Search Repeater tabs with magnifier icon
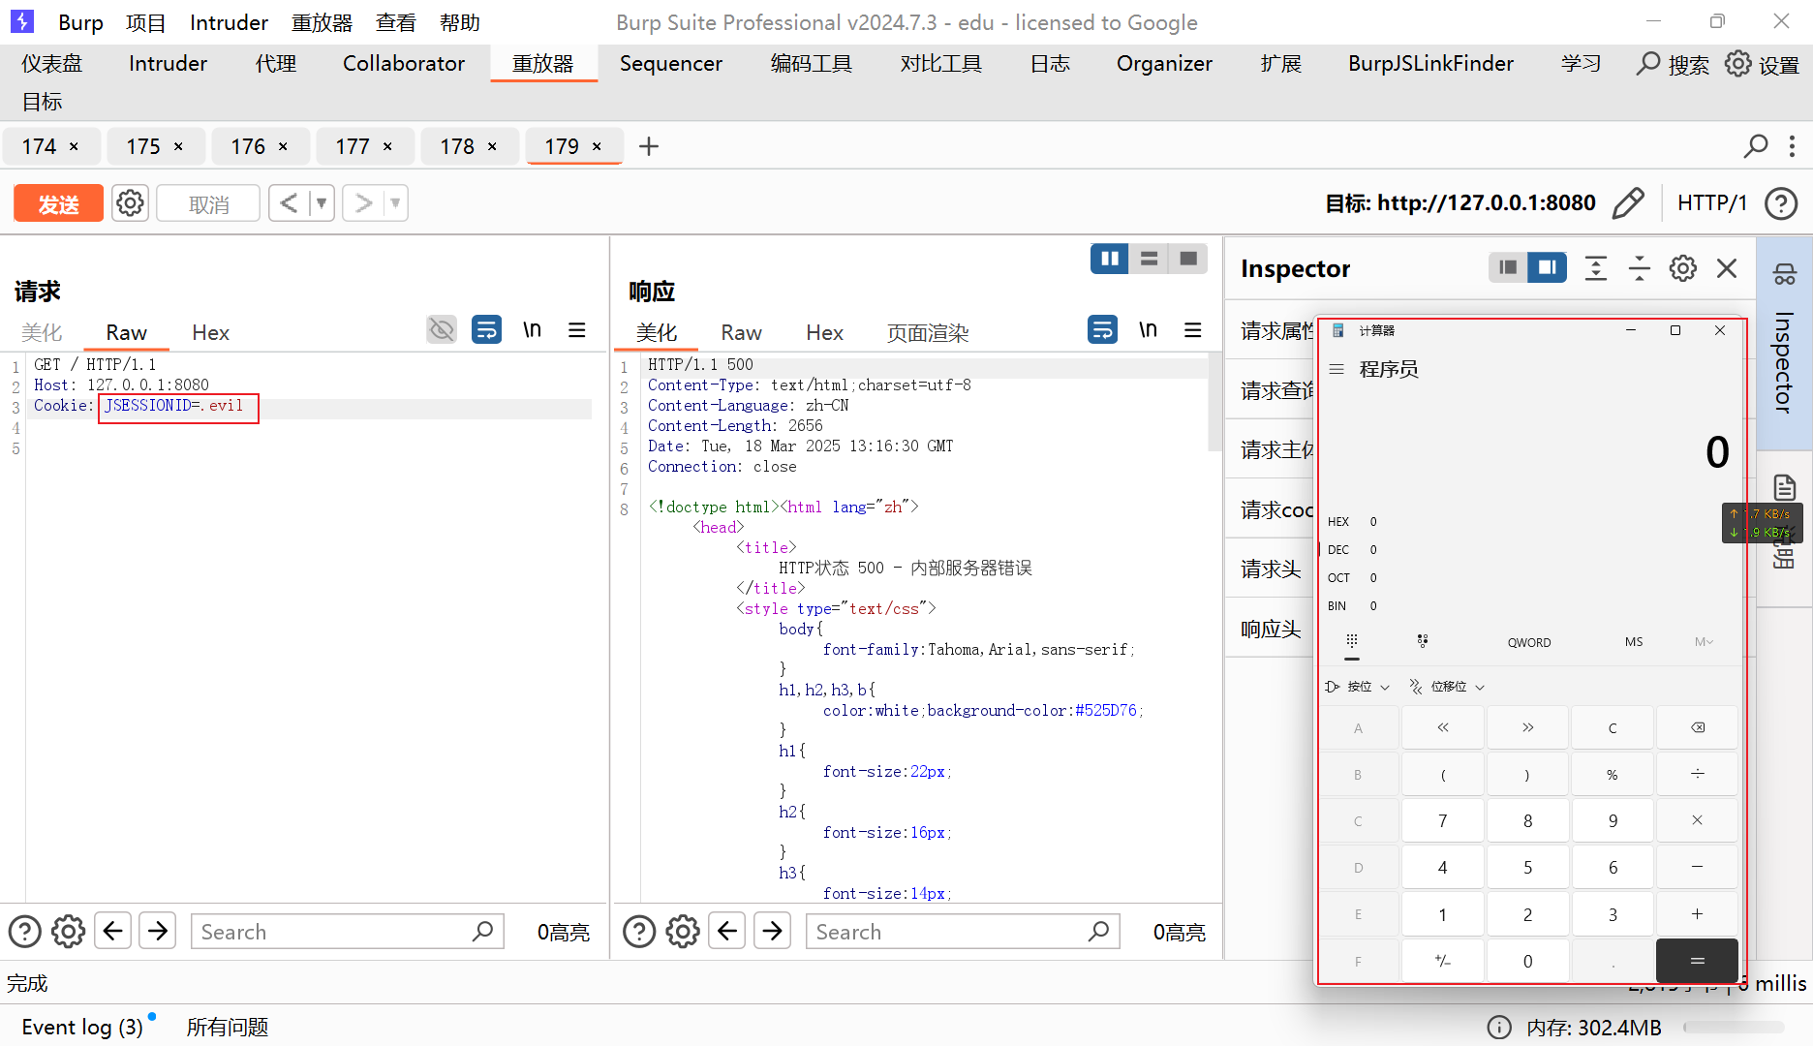The image size is (1813, 1046). click(x=1755, y=146)
